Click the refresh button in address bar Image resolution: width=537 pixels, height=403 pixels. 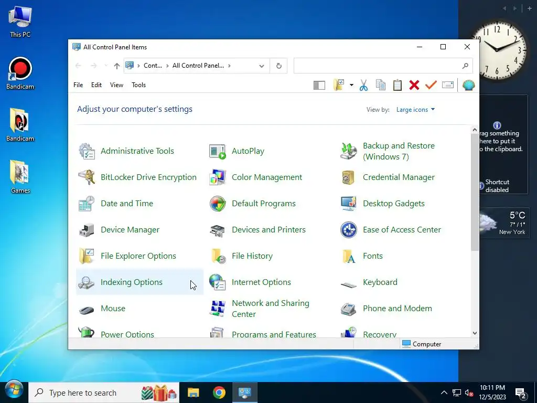[279, 66]
